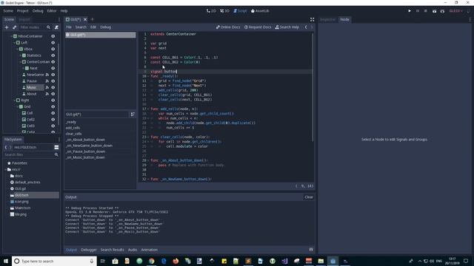This screenshot has height=266, width=474.
Task: Play the current scene
Action: (x=435, y=11)
